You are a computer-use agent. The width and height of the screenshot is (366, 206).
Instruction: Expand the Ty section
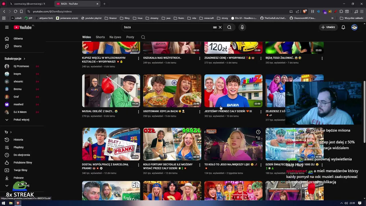point(8,132)
